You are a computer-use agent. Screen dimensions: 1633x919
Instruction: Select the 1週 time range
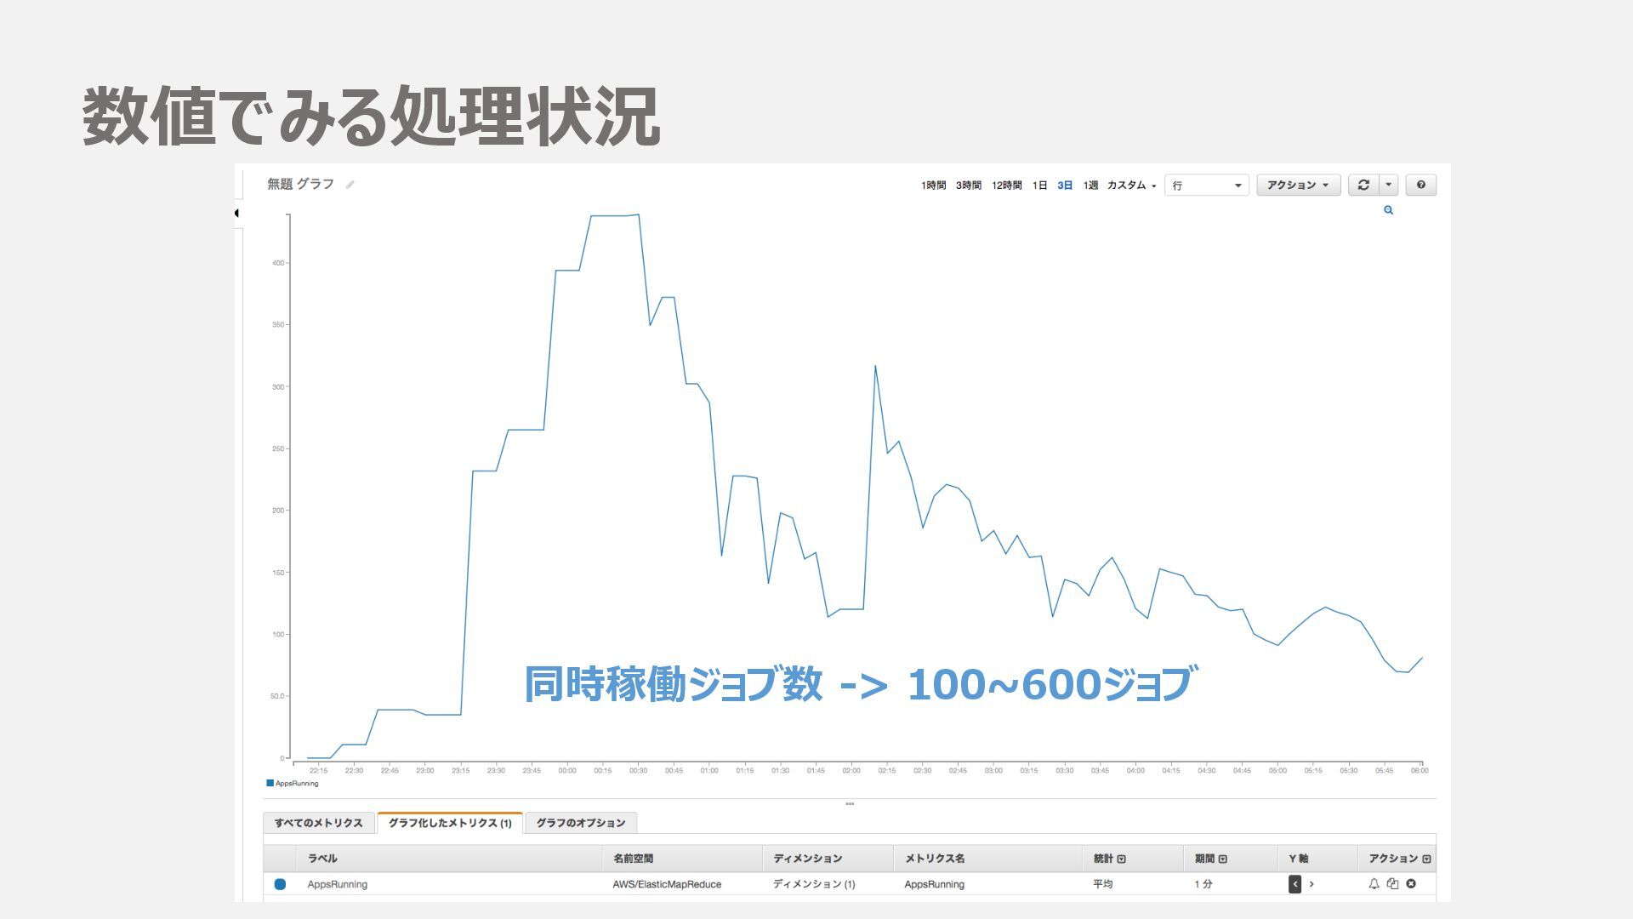pos(1090,185)
